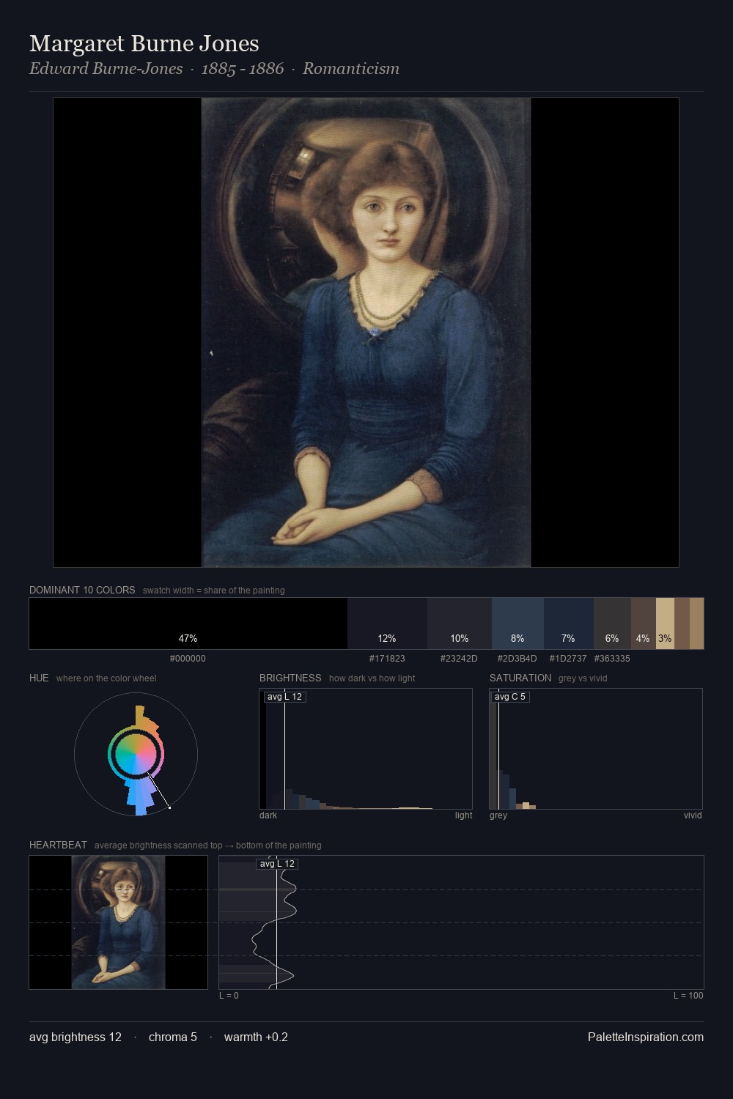Click the SATURATION section heading
The image size is (733, 1099).
coord(520,678)
